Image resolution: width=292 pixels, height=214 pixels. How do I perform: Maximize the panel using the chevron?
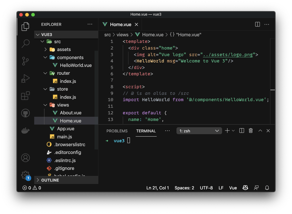(260, 131)
